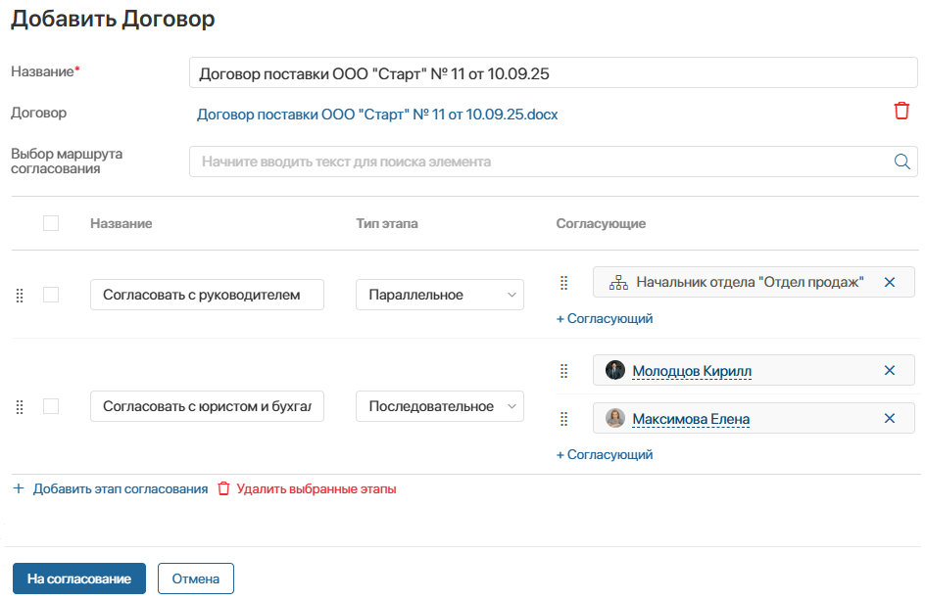Click the 'Тип этапа' column header

click(x=387, y=223)
